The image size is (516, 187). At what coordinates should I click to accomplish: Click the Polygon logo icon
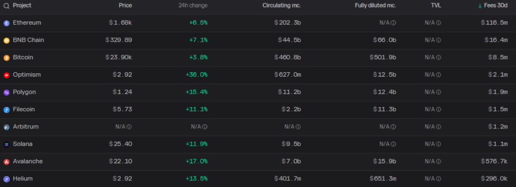(x=7, y=92)
